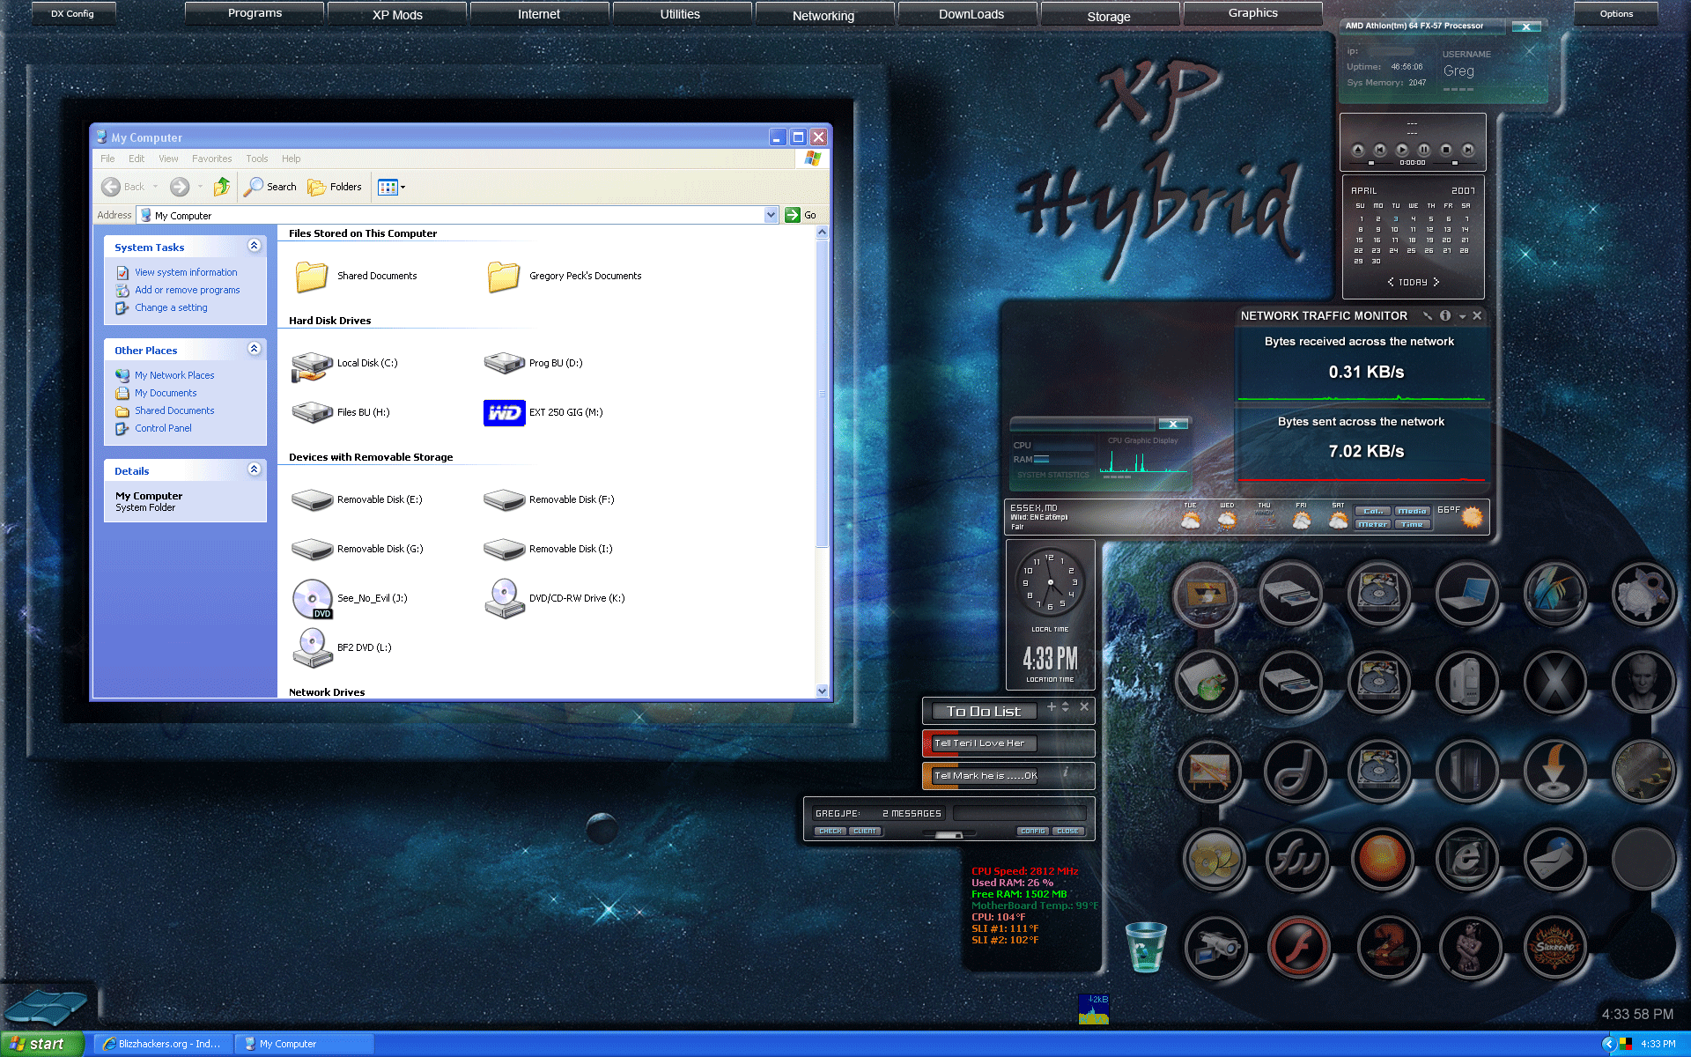
Task: Open the Network Traffic Monitor dropdown arrow
Action: click(x=1462, y=316)
